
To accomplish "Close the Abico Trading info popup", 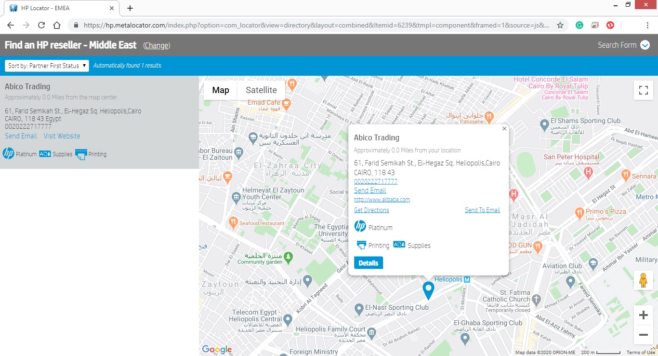I will [x=504, y=129].
